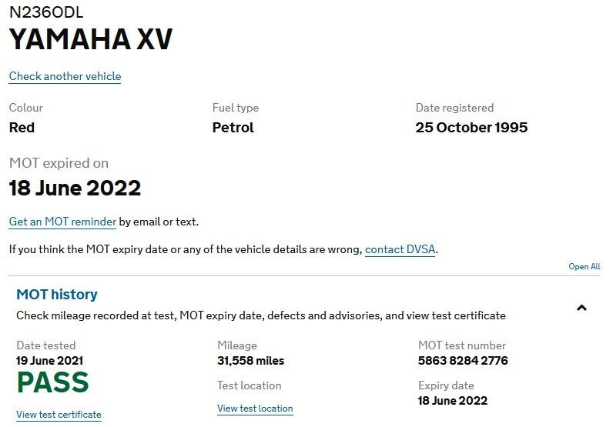
Task: Click the N236ODL registration number
Action: click(46, 13)
